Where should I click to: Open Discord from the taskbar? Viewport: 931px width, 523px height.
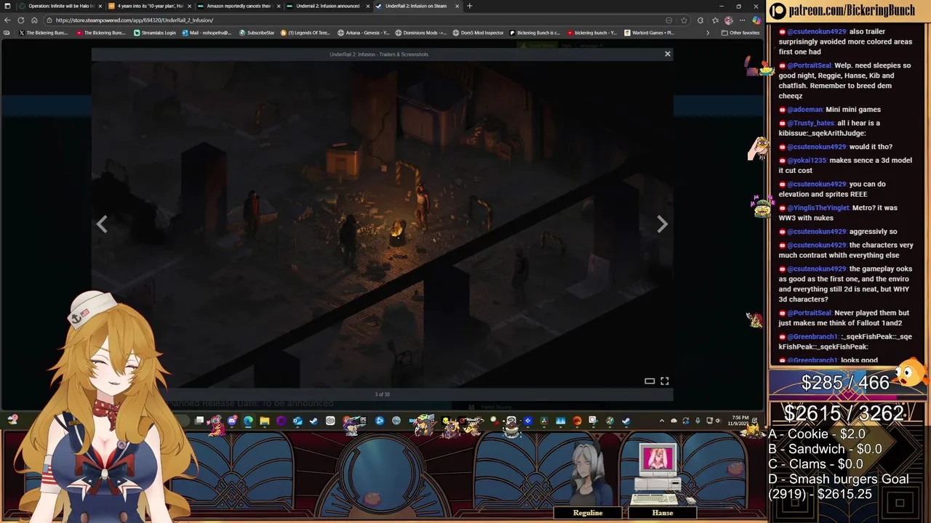232,421
